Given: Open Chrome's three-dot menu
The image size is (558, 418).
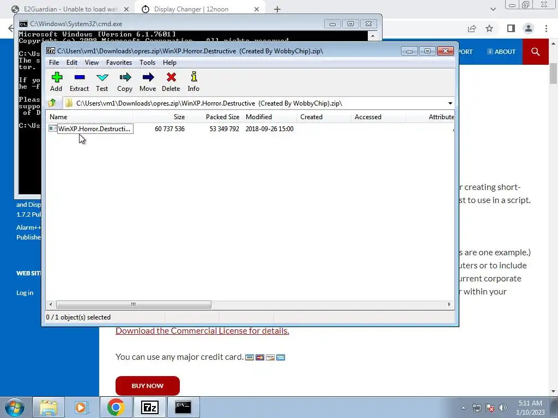Looking at the screenshot, I should pos(546,28).
